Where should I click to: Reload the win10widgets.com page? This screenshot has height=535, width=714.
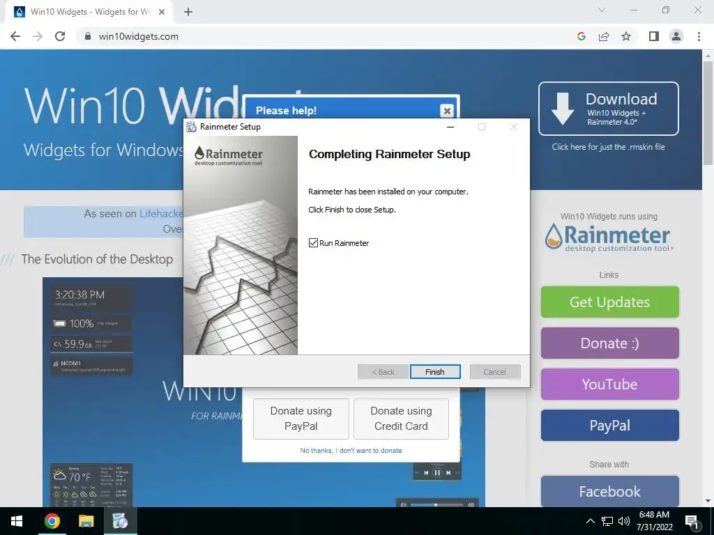(x=60, y=36)
